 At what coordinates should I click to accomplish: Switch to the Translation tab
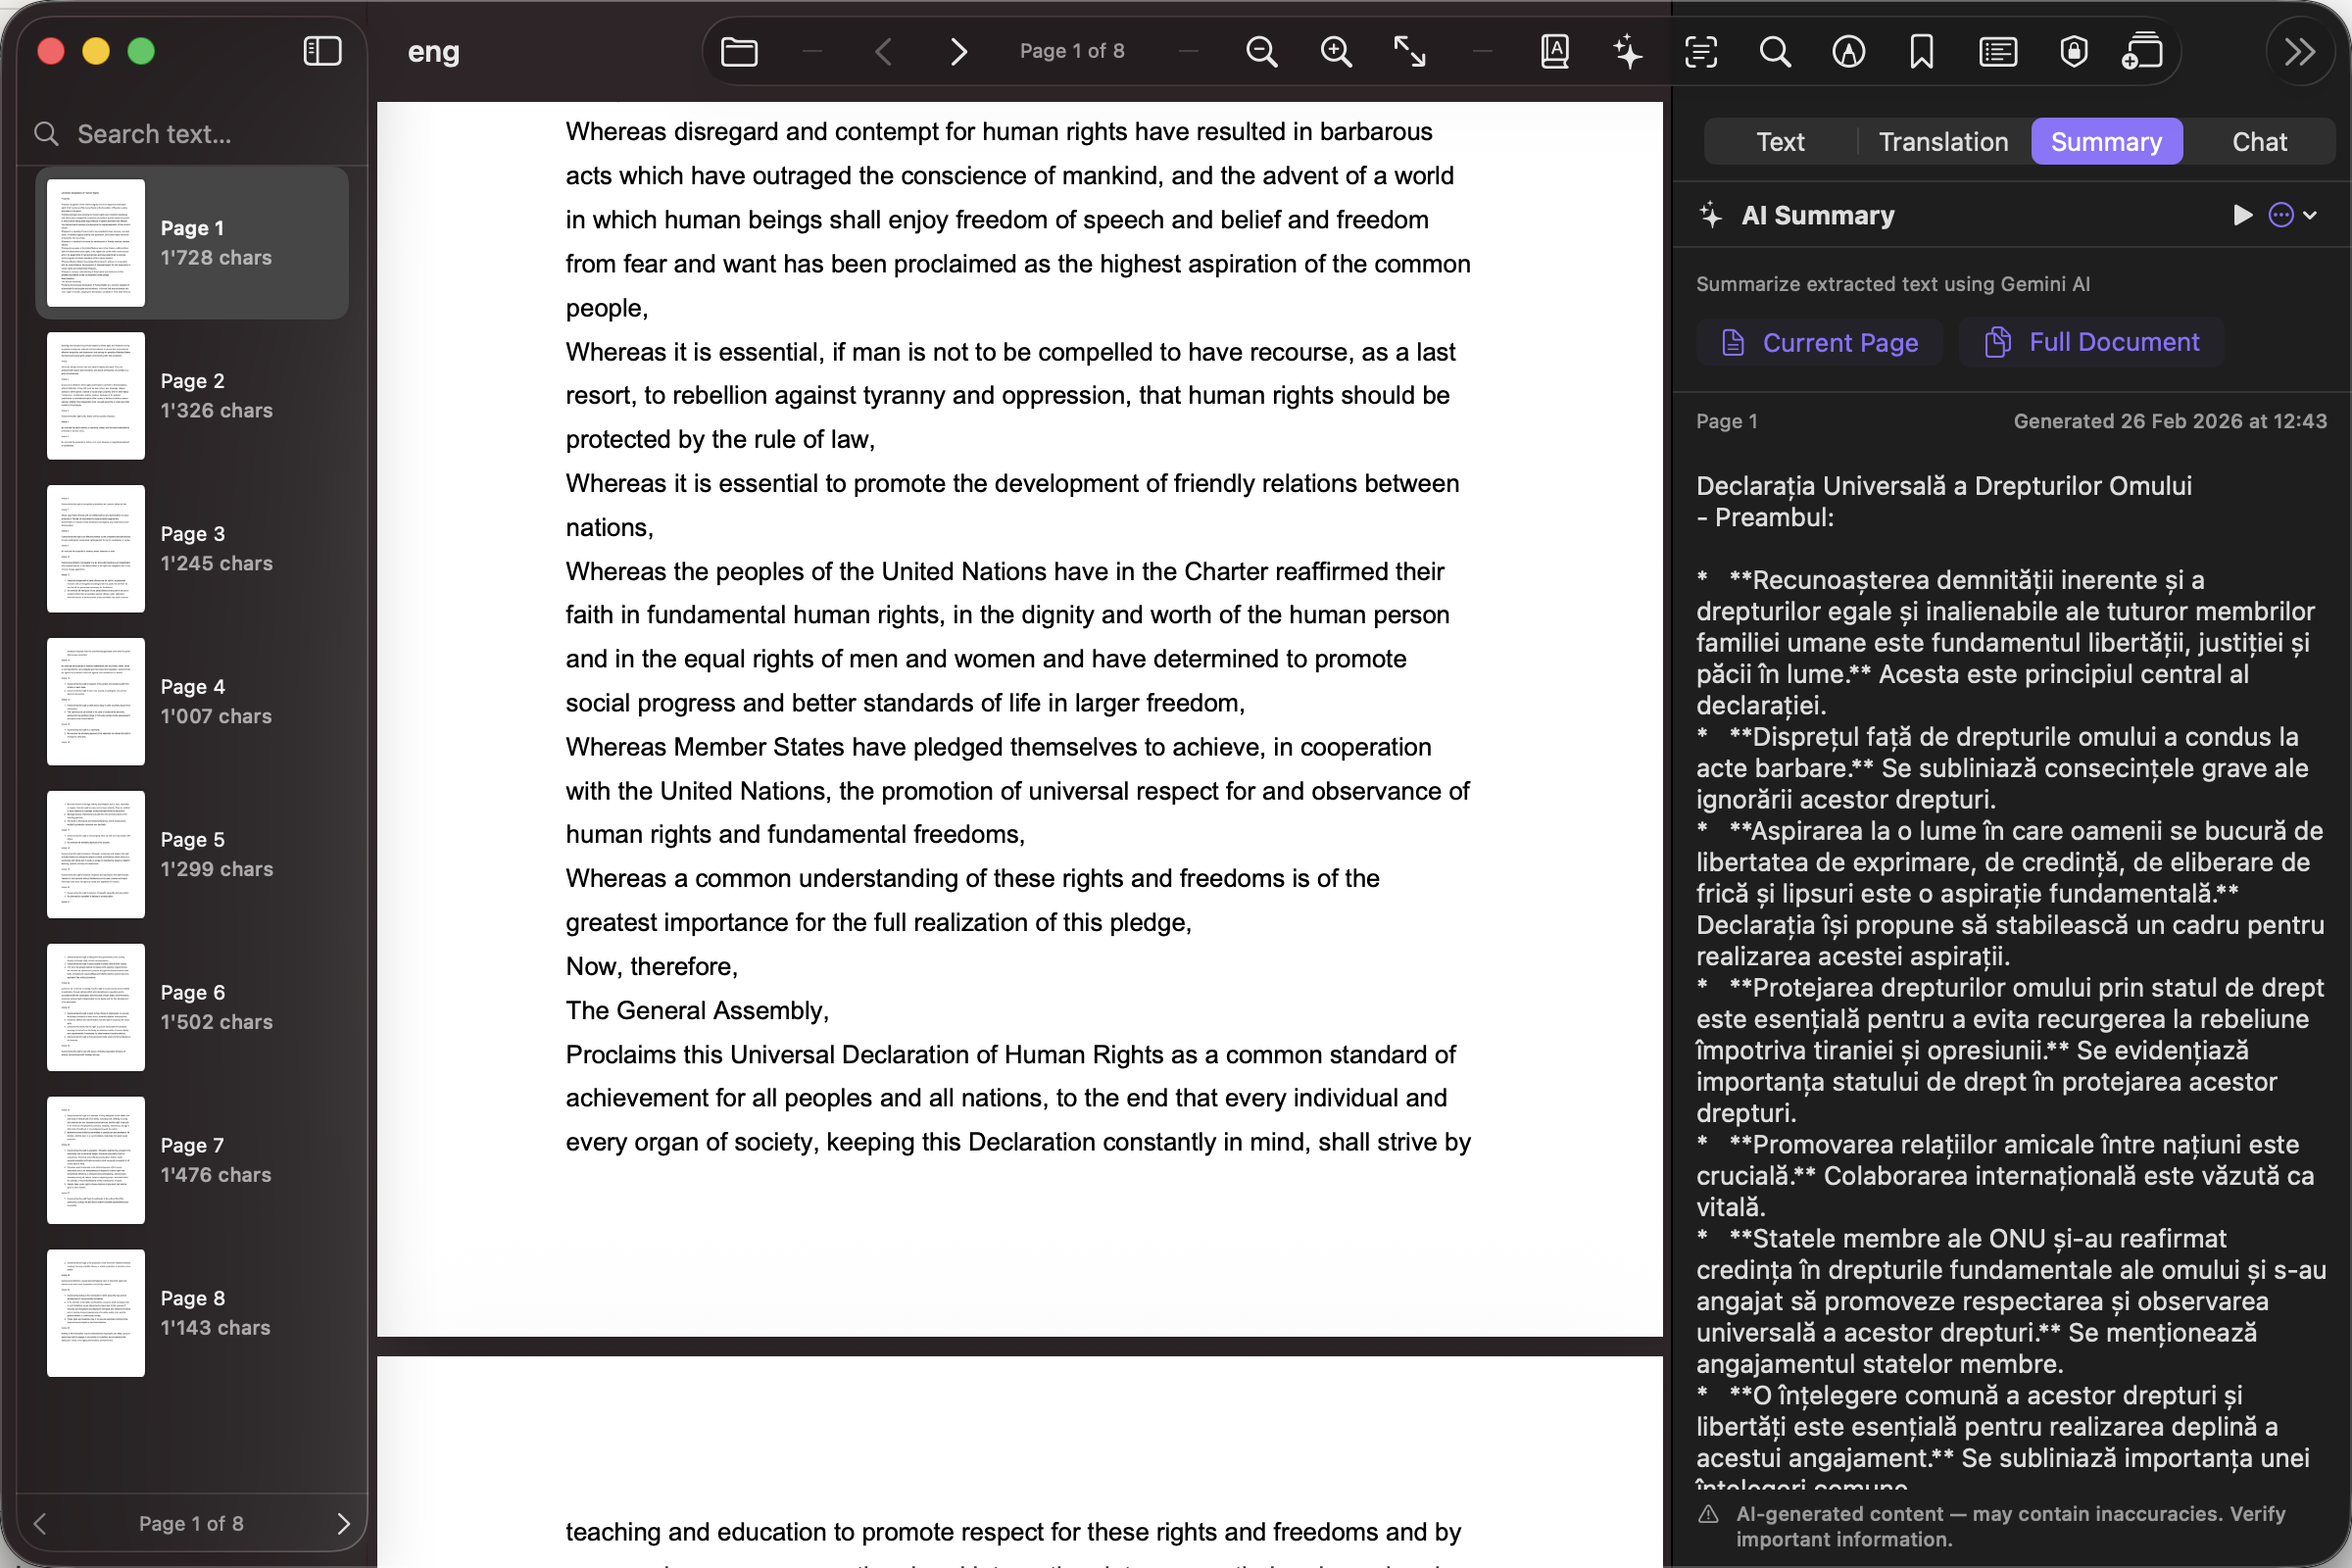point(1941,141)
